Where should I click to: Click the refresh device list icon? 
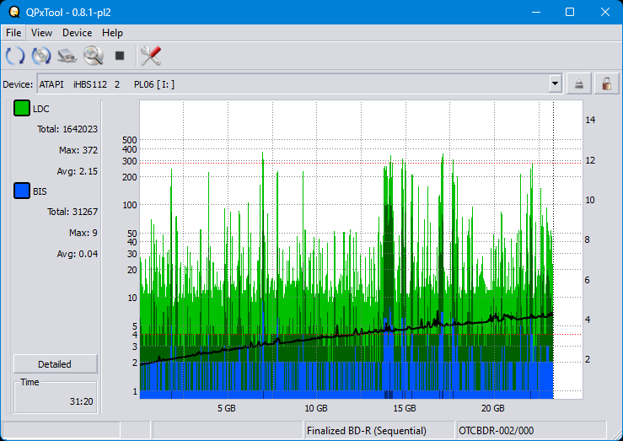coord(15,55)
